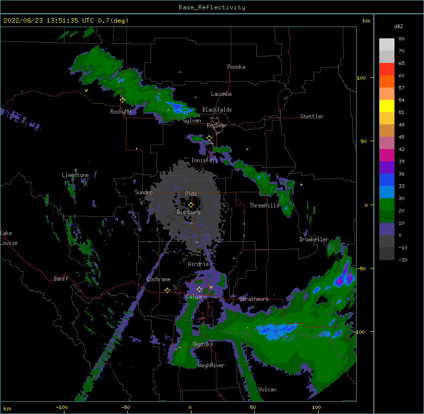Click the white asterisk marker east of Innisfail
Image resolution: width=424 pixels, height=414 pixels.
coord(247,149)
